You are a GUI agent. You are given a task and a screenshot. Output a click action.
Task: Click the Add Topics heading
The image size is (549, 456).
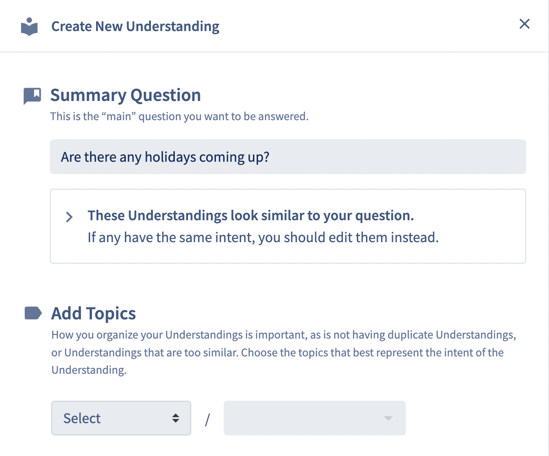point(93,313)
